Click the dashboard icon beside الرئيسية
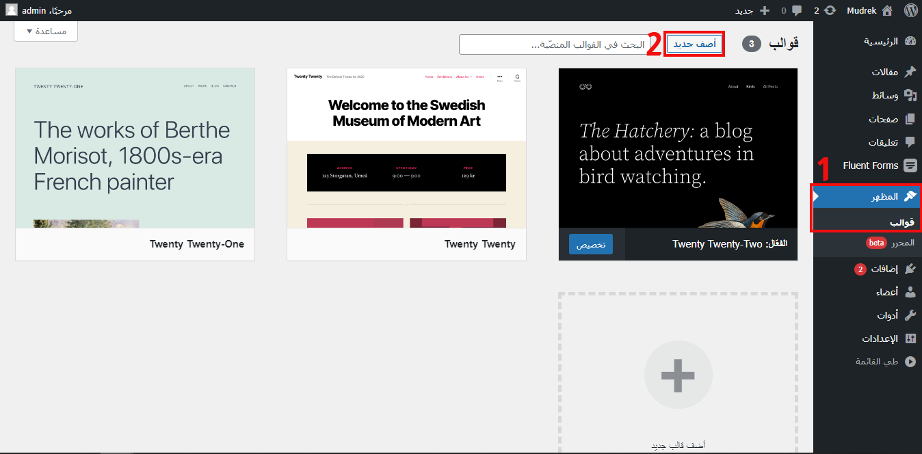This screenshot has height=454, width=922. pos(910,41)
